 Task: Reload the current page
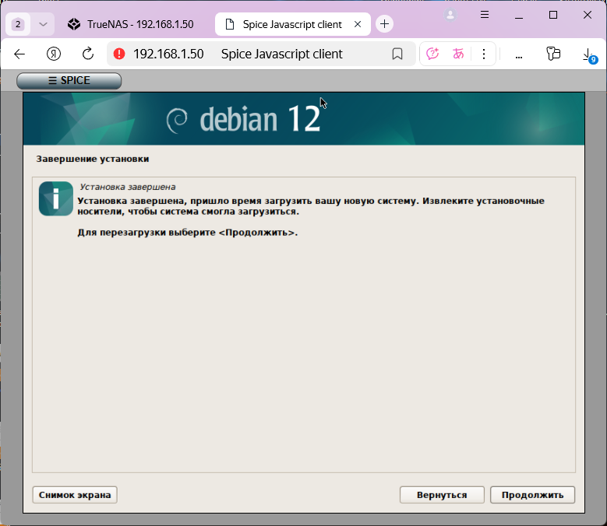tap(88, 54)
